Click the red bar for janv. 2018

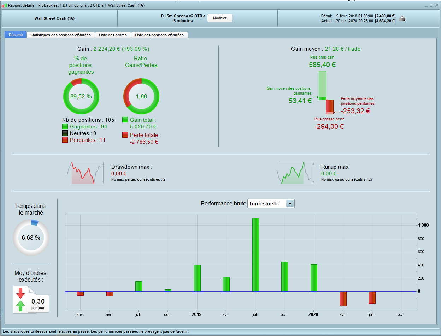(x=80, y=294)
